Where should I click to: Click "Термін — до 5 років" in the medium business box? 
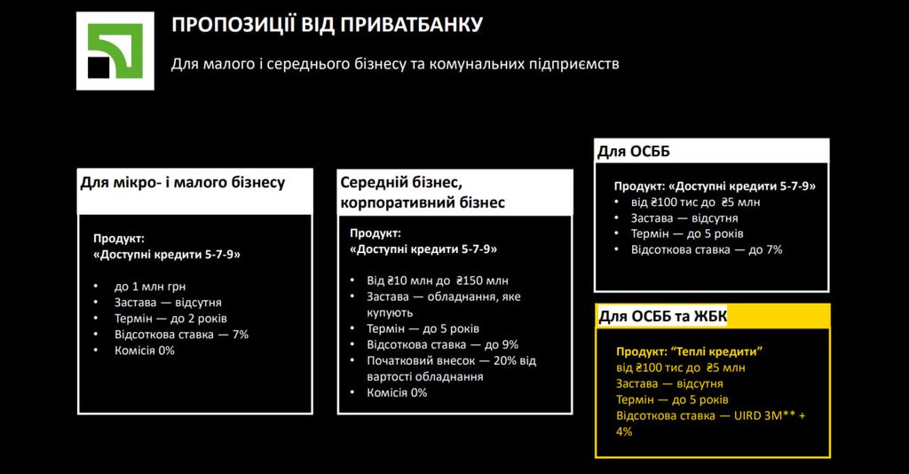coord(423,328)
